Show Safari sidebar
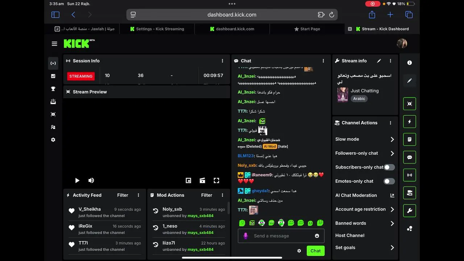Screen dimensions: 464x261 [x=55, y=15]
